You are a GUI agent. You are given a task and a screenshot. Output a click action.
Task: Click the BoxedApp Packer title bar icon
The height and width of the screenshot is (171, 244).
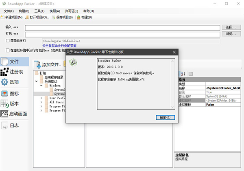tap(4, 4)
